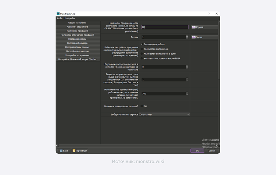Confirm settings with the OK button
The width and height of the screenshot is (276, 175).
point(197,151)
